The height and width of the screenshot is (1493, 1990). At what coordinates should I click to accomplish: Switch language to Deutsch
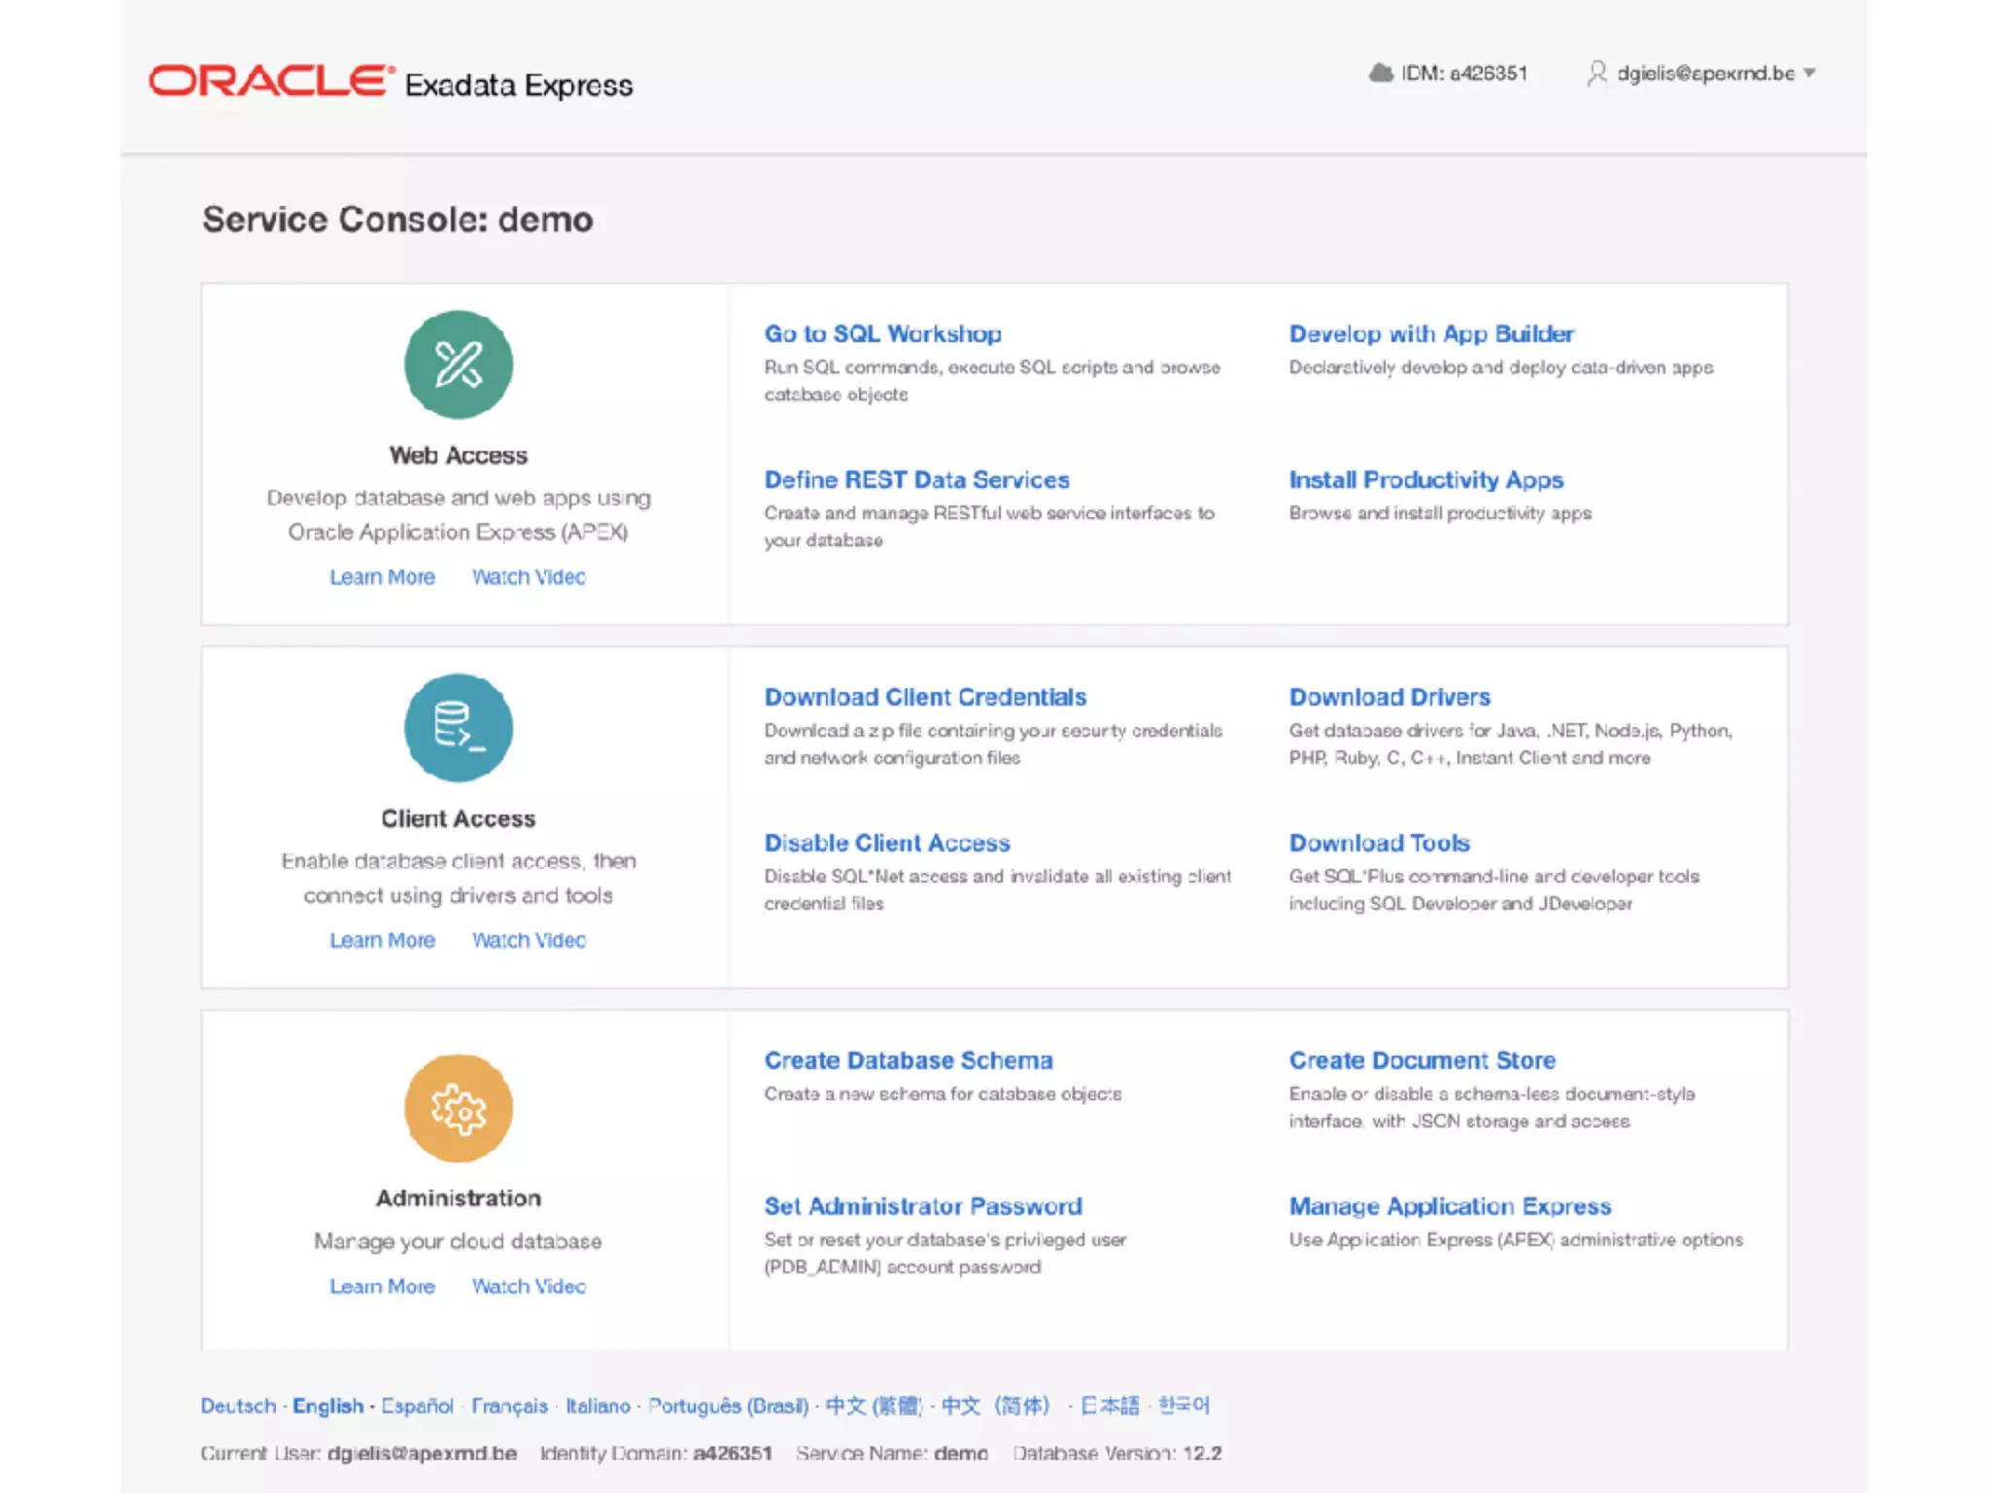(238, 1406)
